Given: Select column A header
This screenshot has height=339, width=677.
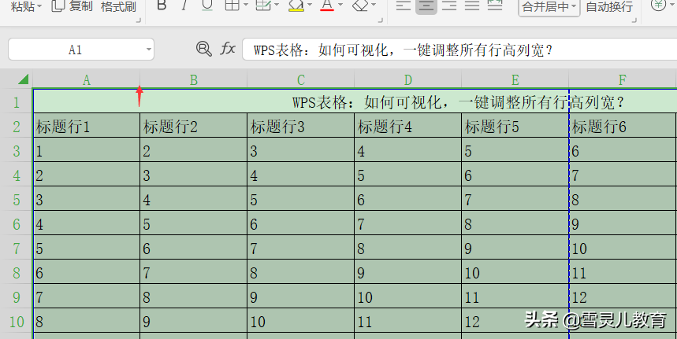Looking at the screenshot, I should coord(87,79).
